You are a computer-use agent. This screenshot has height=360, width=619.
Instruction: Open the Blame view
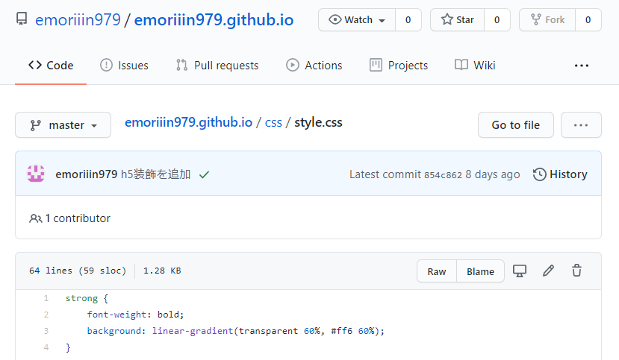pos(480,271)
